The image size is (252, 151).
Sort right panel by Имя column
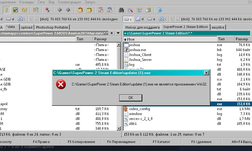click(170, 39)
